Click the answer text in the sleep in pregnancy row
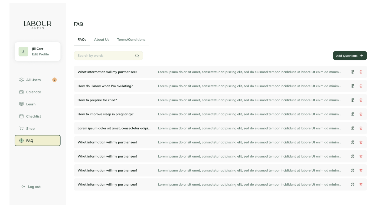 point(249,114)
